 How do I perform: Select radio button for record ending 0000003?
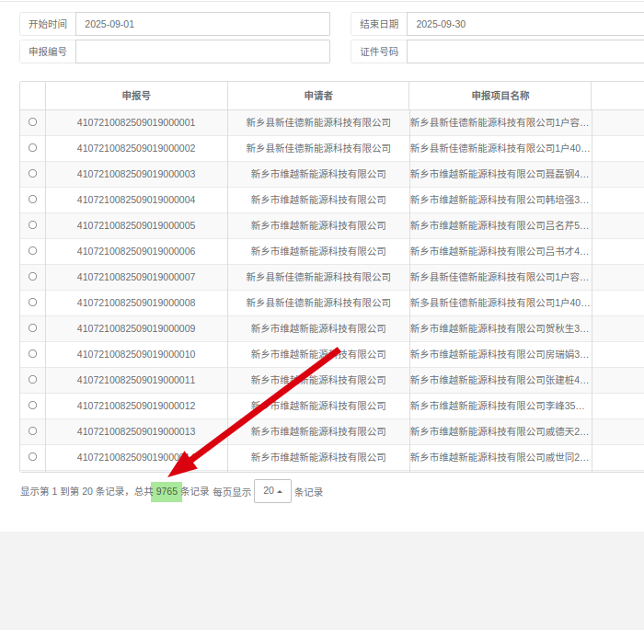pos(32,173)
